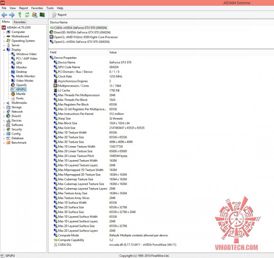Click the green Up arrow toolbar icon
The image size is (274, 258).
coord(20,15)
